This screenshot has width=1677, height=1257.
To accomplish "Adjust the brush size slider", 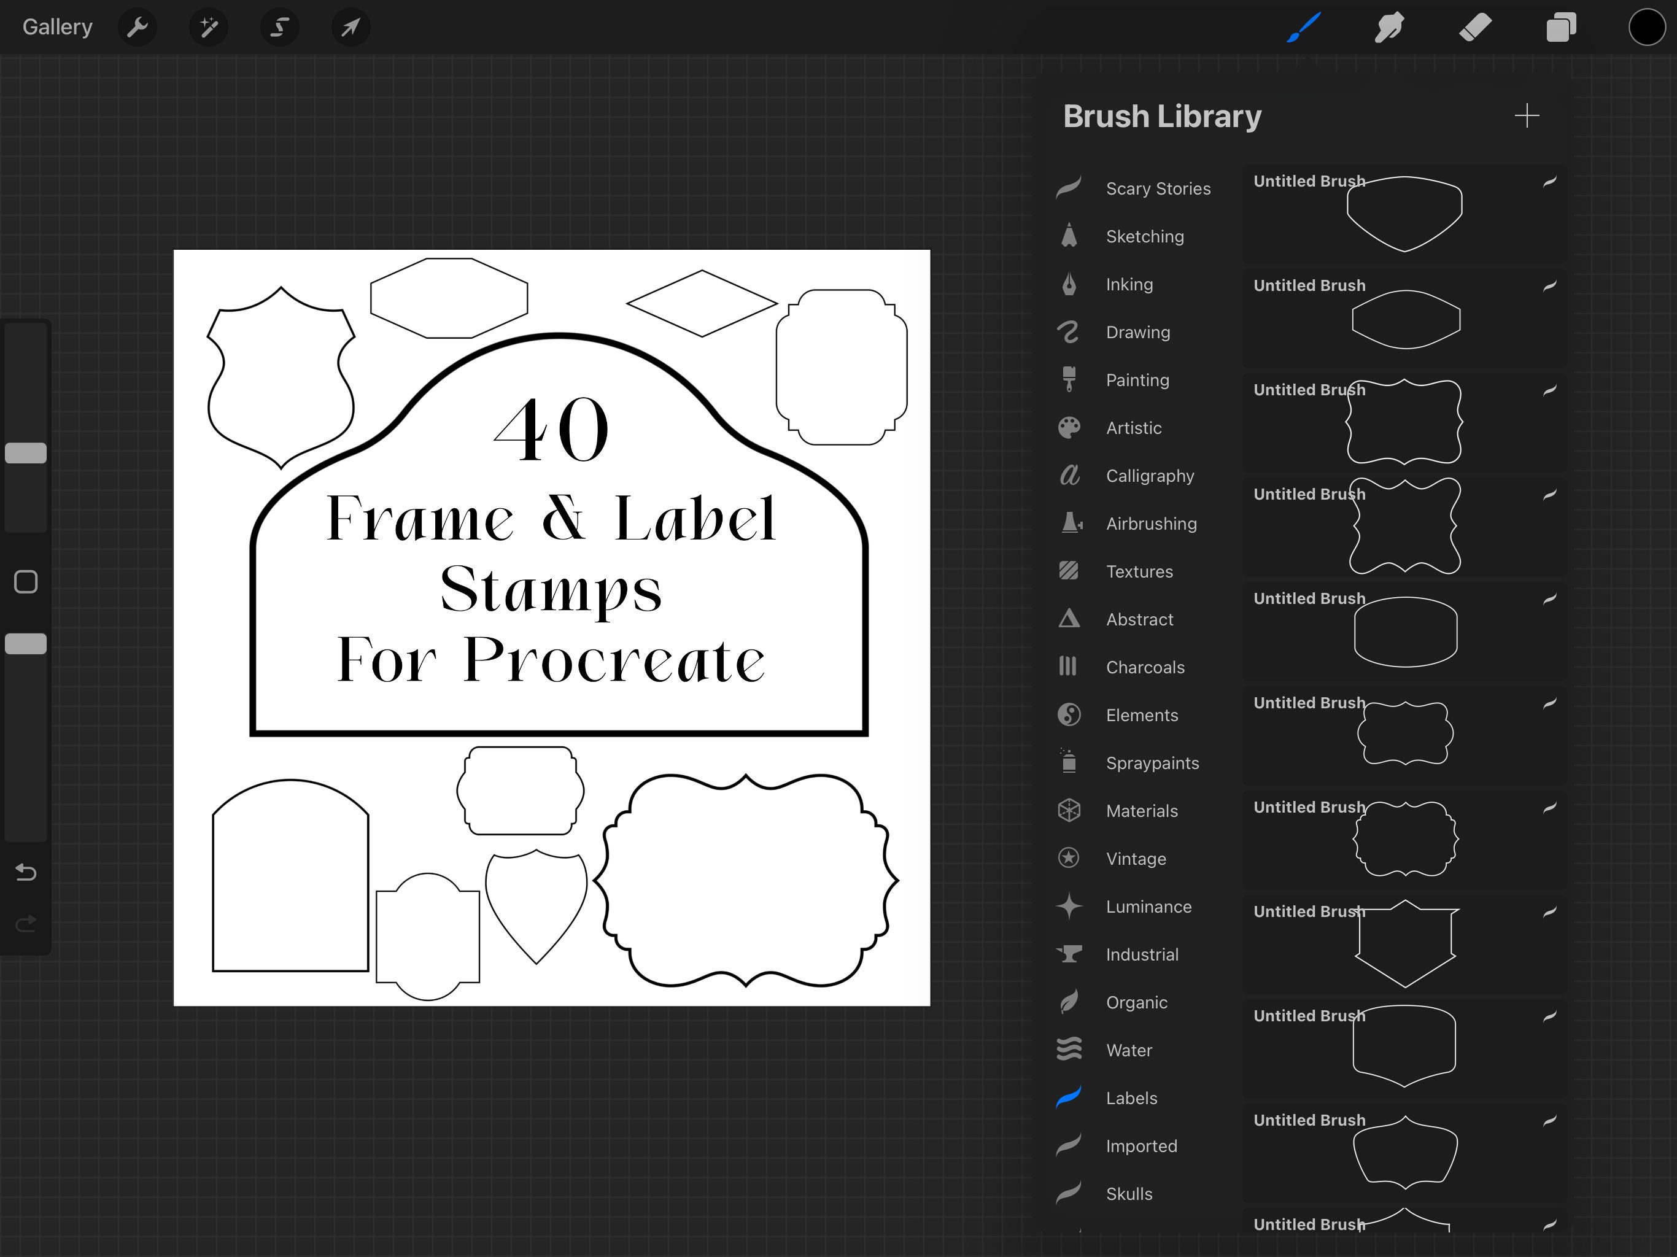I will [x=25, y=452].
